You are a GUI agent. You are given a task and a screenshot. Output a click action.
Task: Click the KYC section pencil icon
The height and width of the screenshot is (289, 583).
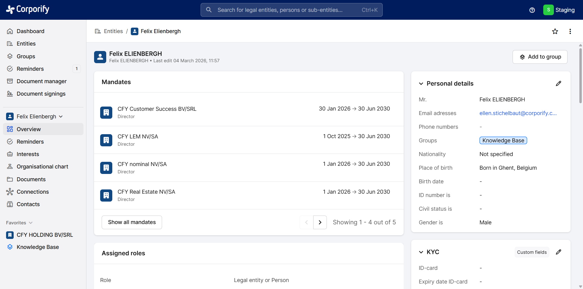coord(558,252)
